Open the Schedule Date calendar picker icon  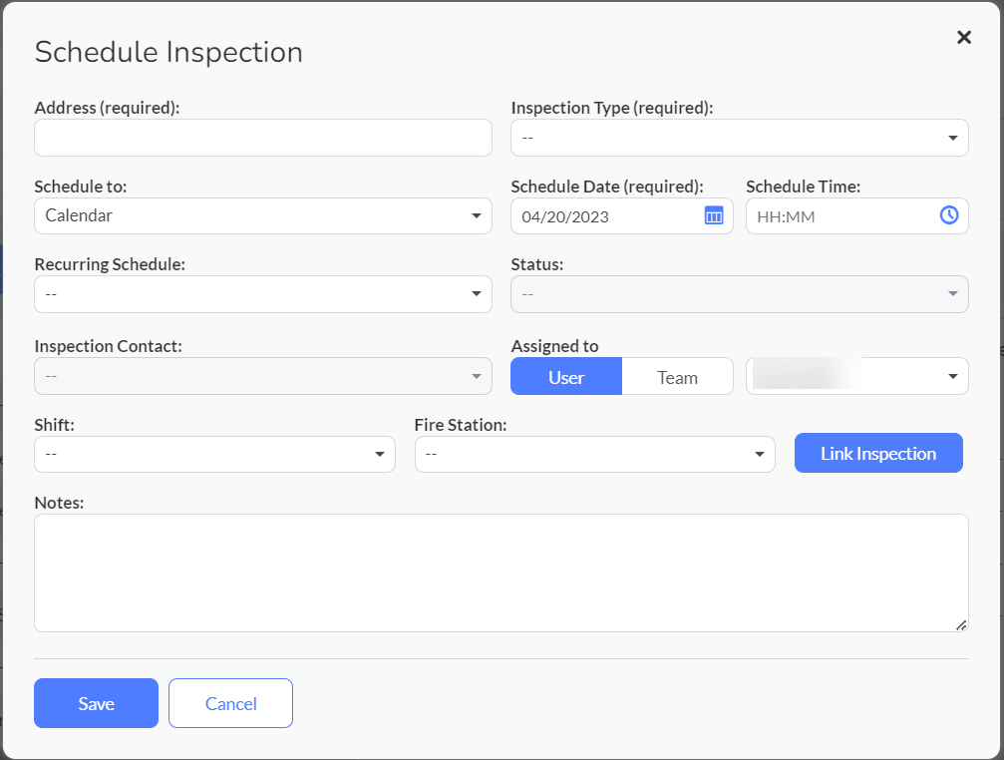point(714,215)
